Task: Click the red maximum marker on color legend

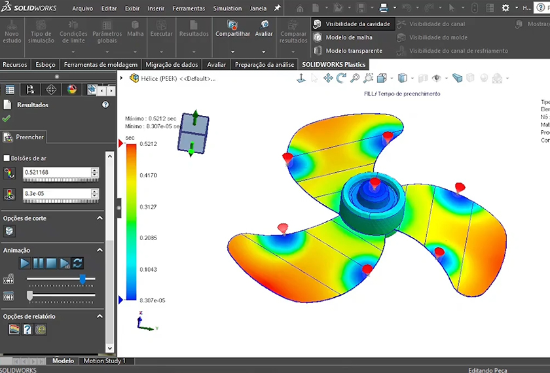Action: [x=120, y=143]
